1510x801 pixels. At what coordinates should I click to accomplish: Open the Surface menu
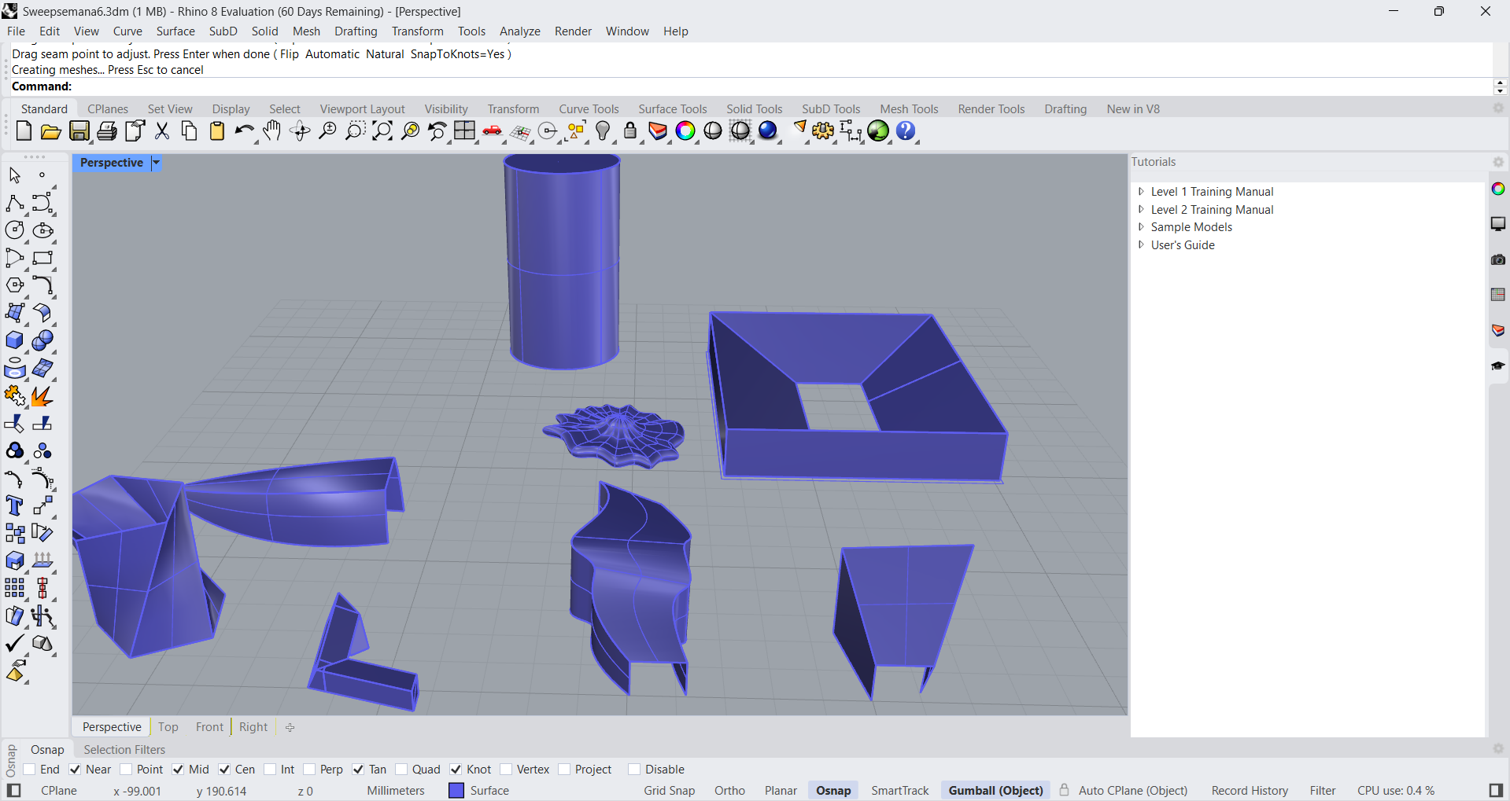point(175,31)
